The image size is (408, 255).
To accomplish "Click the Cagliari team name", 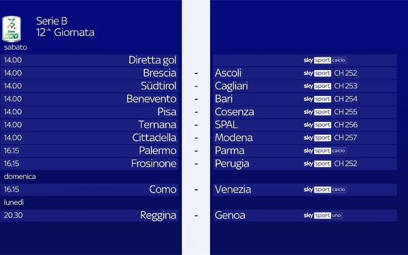I will pos(231,86).
